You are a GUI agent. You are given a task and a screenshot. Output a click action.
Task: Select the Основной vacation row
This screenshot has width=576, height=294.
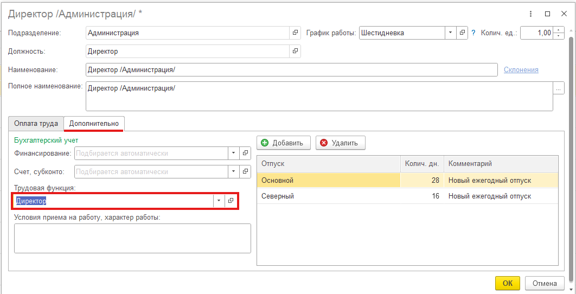coord(407,180)
